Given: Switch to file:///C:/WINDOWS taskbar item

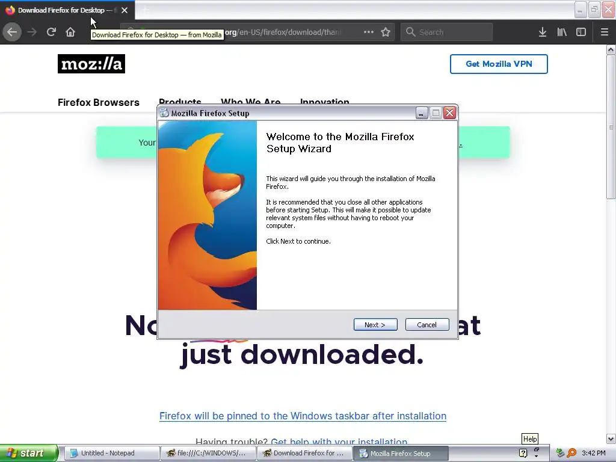Looking at the screenshot, I should point(208,453).
